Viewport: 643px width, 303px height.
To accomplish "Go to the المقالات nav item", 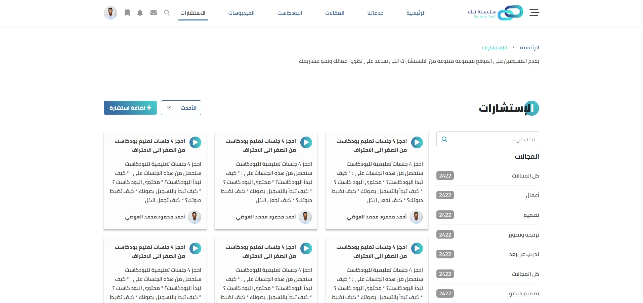I will pyautogui.click(x=335, y=13).
